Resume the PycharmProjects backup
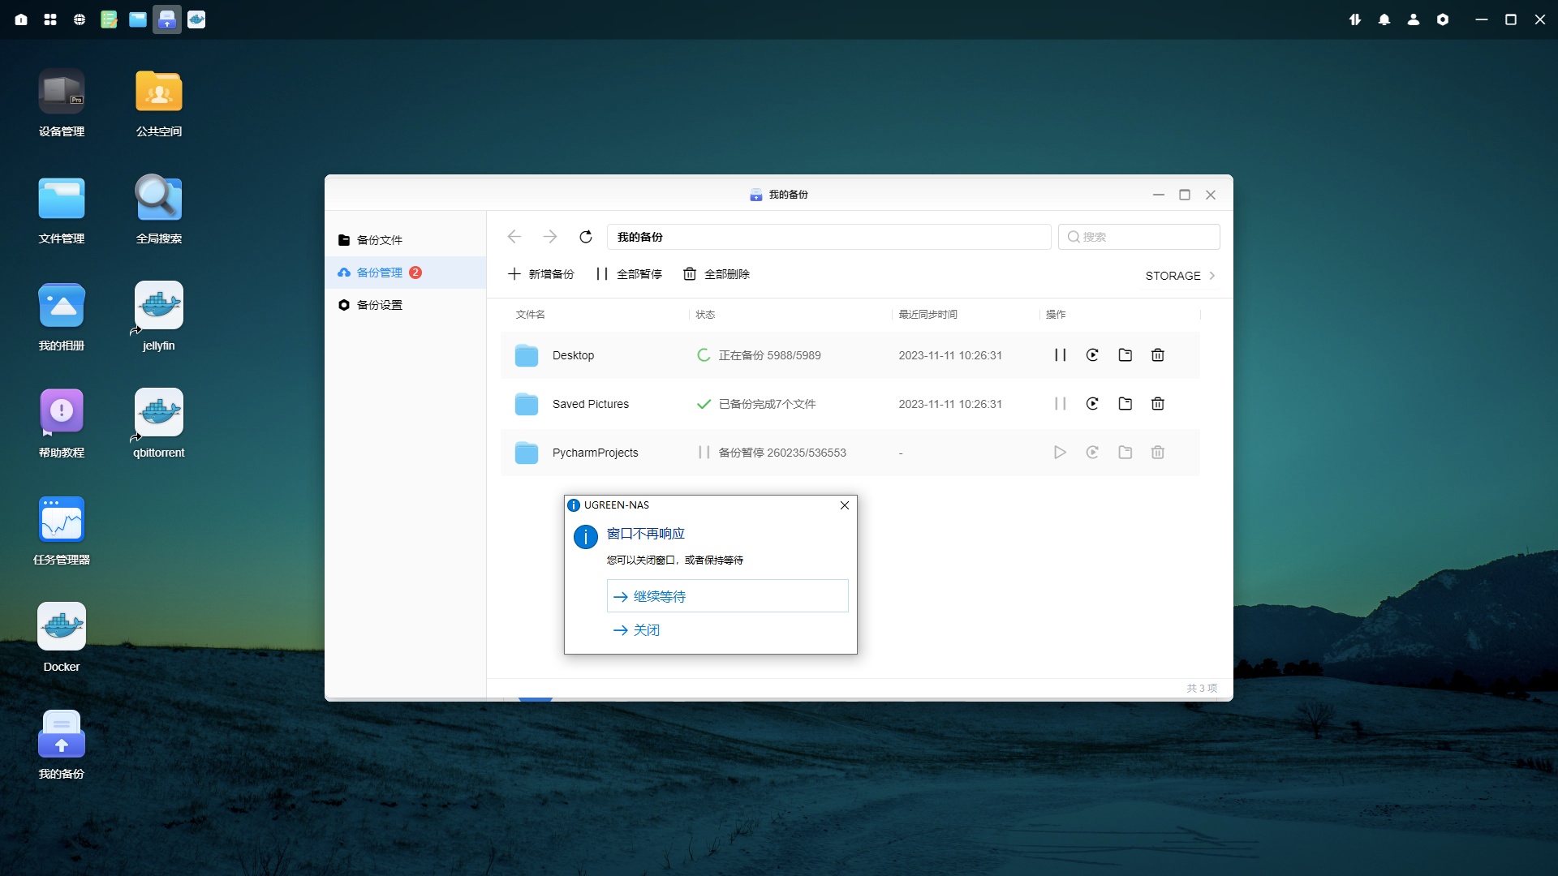 (x=1060, y=453)
